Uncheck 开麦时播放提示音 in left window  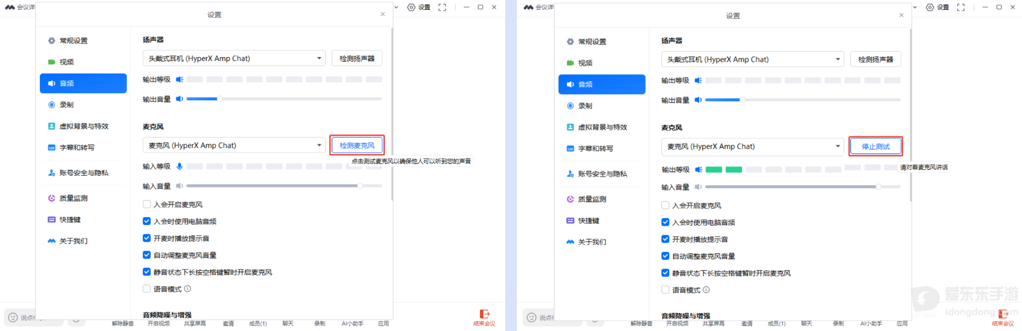coord(147,238)
